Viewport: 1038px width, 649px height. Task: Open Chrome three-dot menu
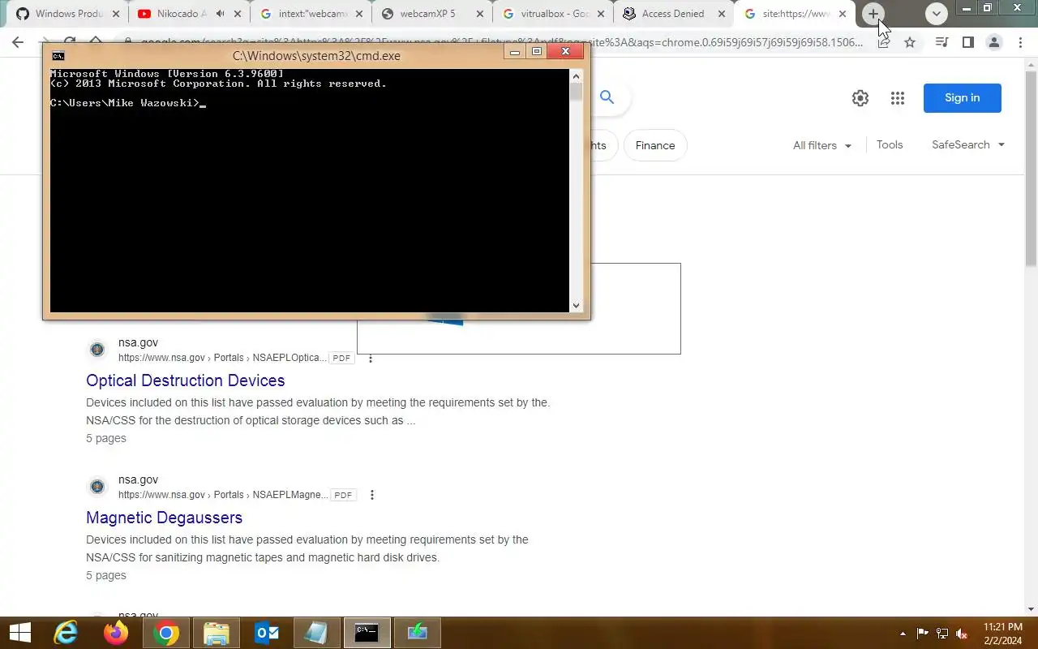pyautogui.click(x=1020, y=42)
